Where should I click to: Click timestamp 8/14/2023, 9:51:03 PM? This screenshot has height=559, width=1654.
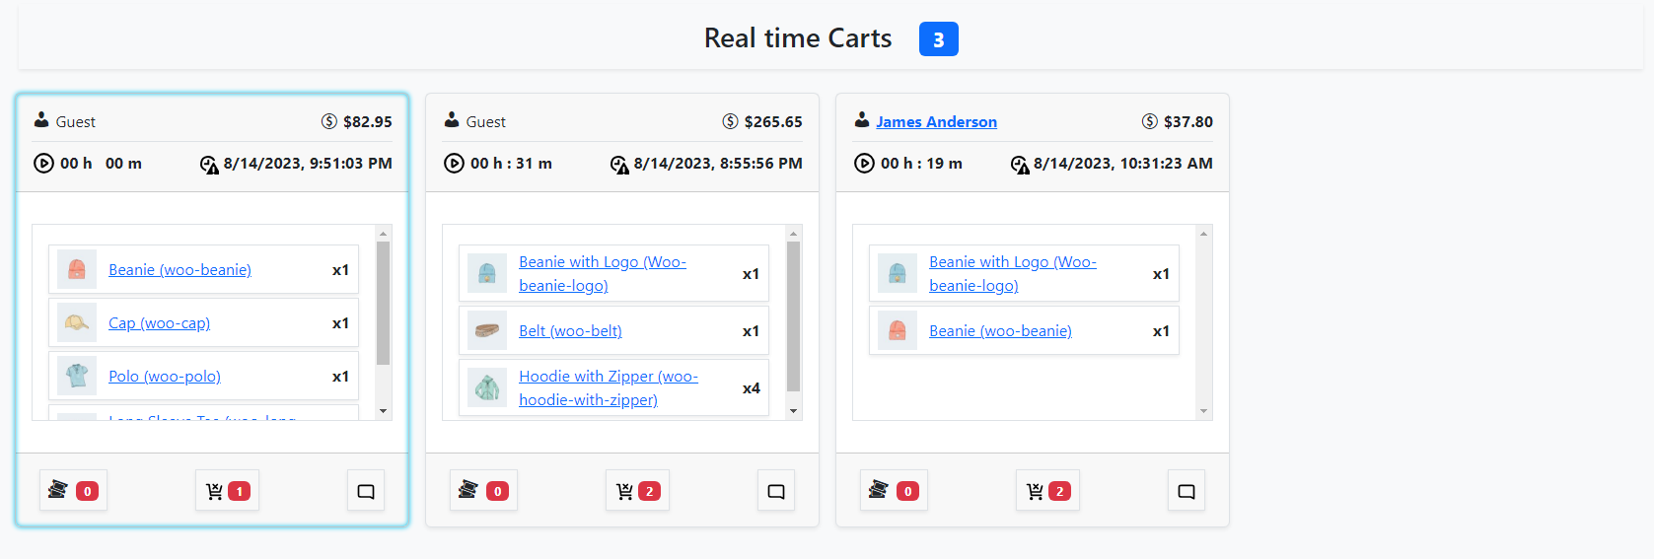click(308, 164)
